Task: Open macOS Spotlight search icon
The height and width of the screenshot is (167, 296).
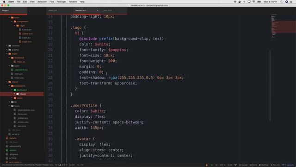Action: pos(281,2)
